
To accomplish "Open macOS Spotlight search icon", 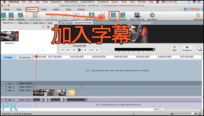I will coord(189,2).
